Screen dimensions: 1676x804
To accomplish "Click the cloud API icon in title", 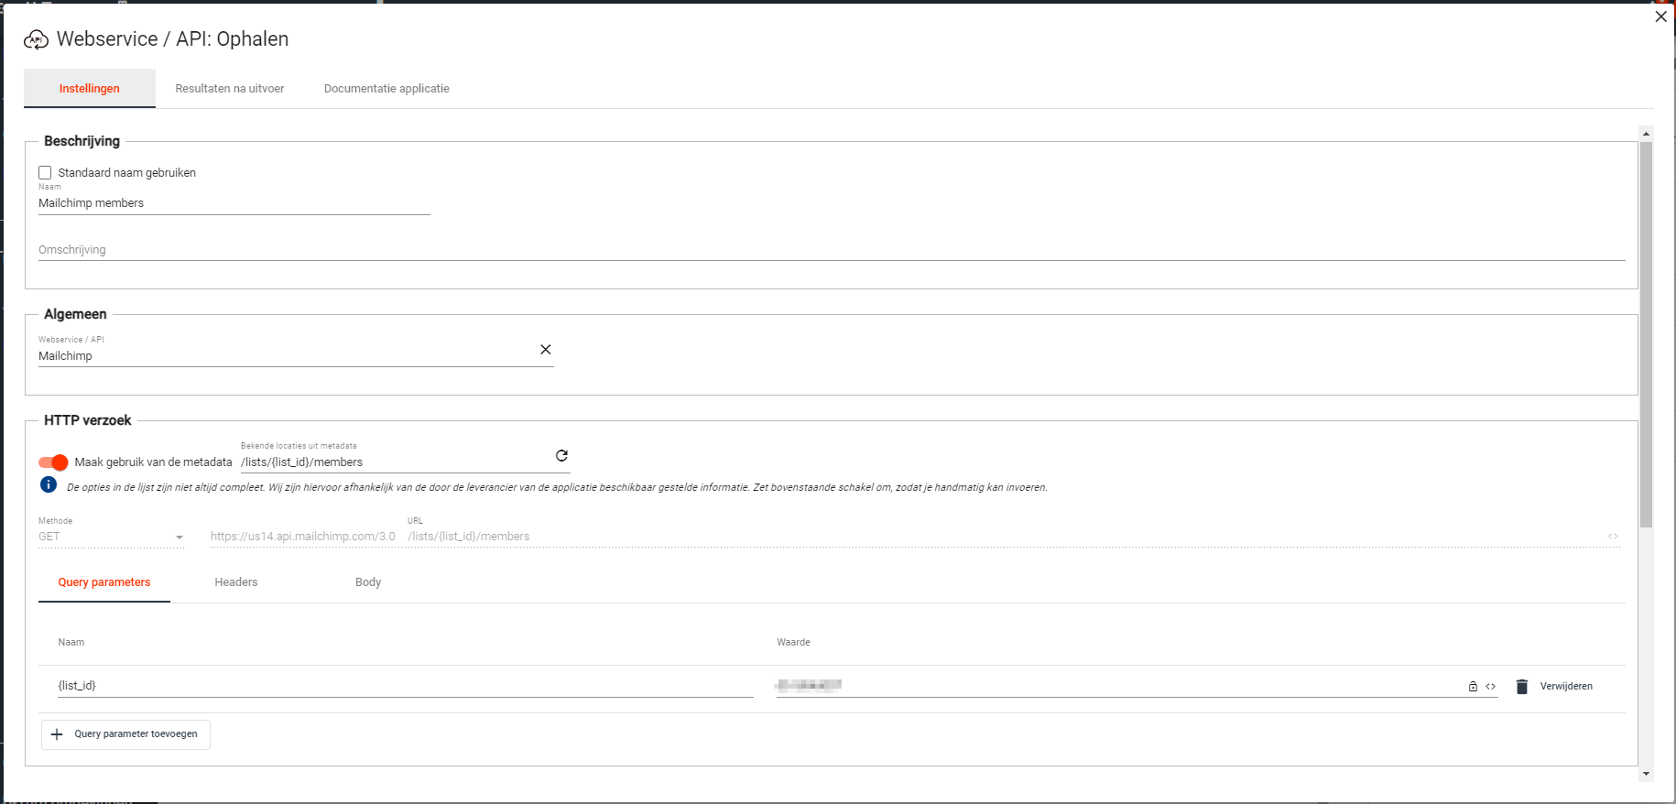I will [36, 39].
